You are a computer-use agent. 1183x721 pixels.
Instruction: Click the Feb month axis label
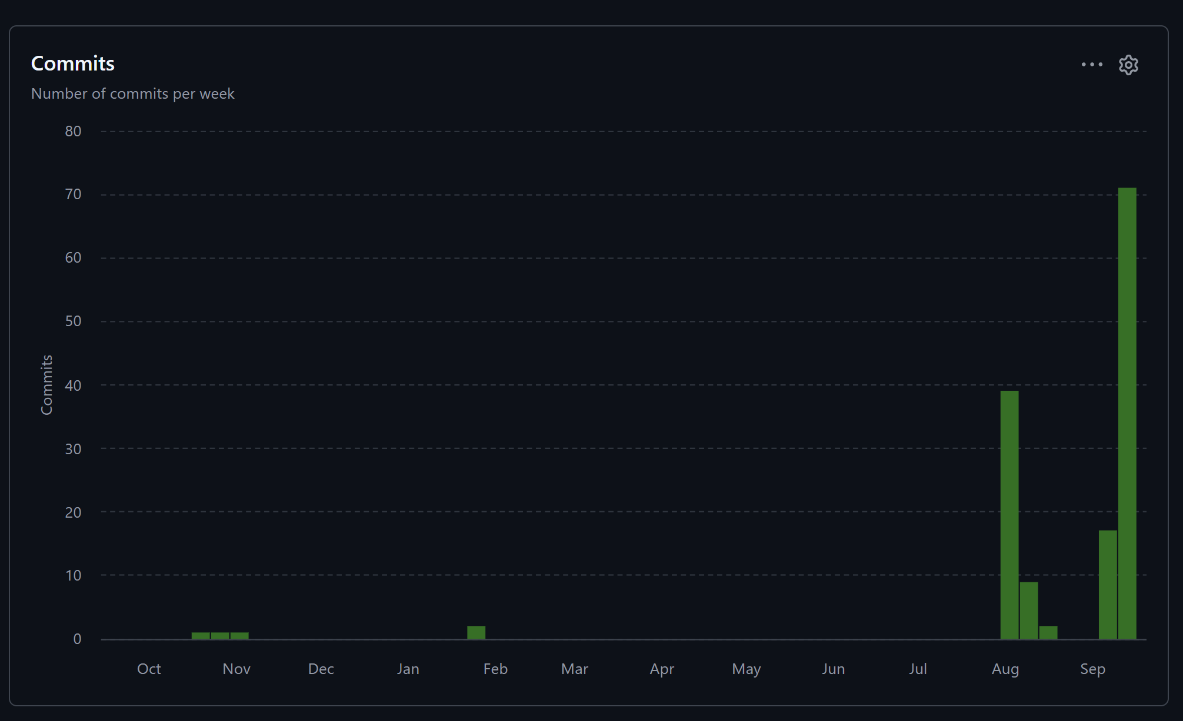[495, 669]
